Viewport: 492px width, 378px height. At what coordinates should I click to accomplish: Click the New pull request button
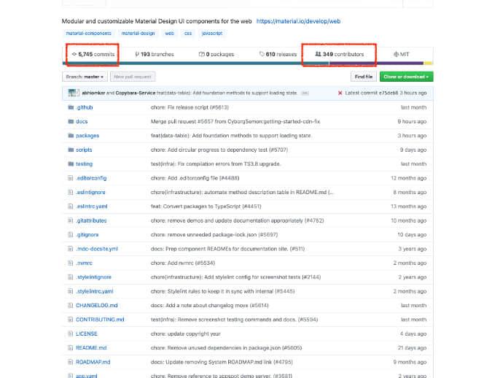click(x=132, y=76)
